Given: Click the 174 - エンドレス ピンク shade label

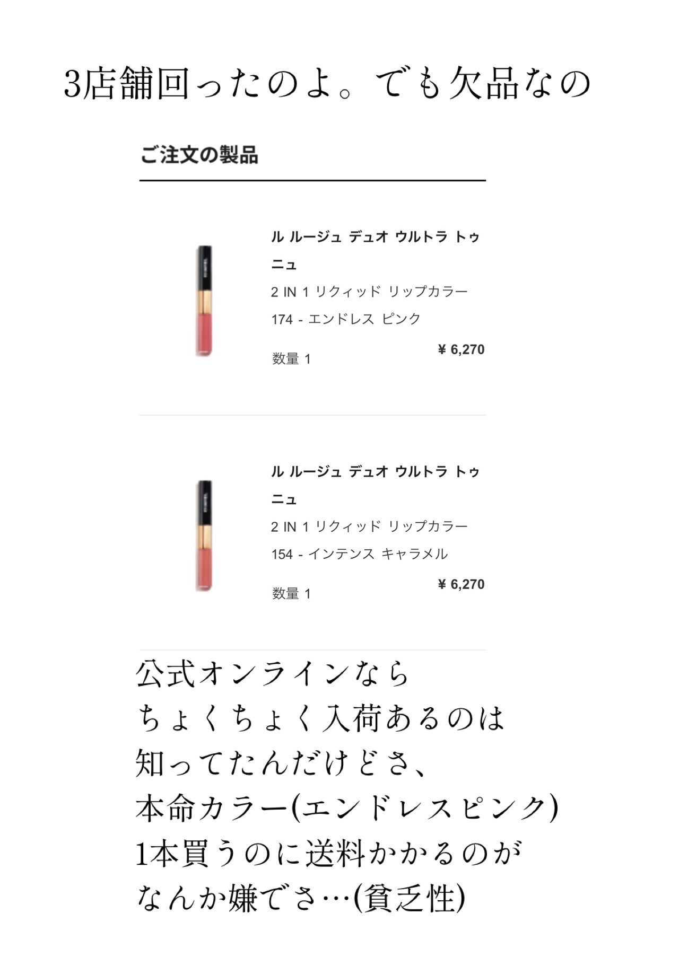Looking at the screenshot, I should (346, 319).
